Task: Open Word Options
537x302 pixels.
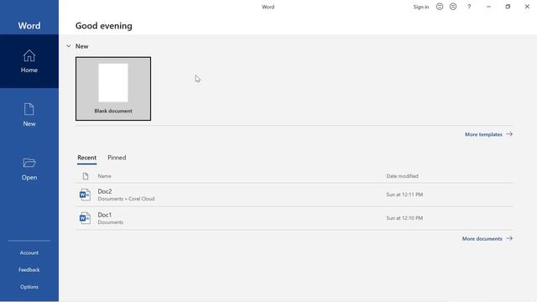Action: tap(29, 287)
